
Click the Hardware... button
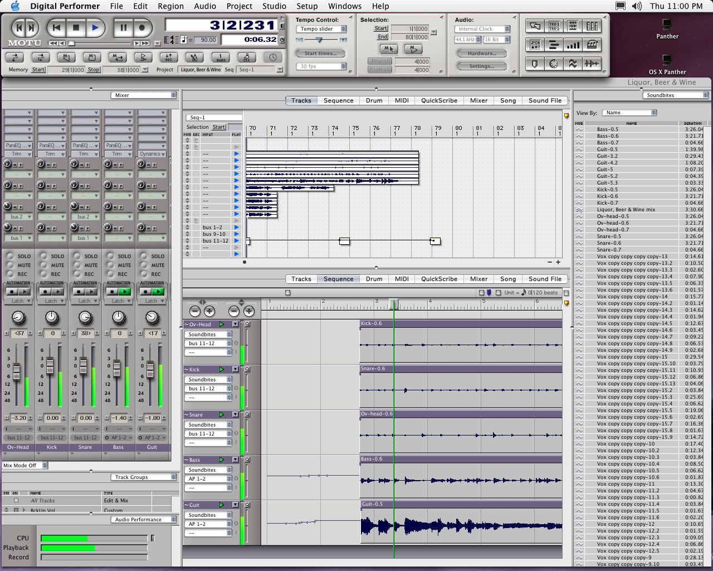pyautogui.click(x=482, y=54)
